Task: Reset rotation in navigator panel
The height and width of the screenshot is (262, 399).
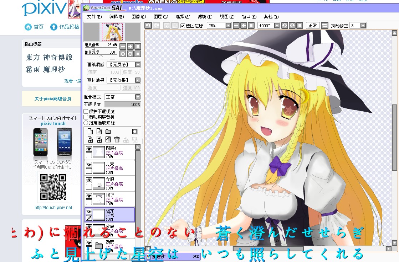Action: pos(138,54)
